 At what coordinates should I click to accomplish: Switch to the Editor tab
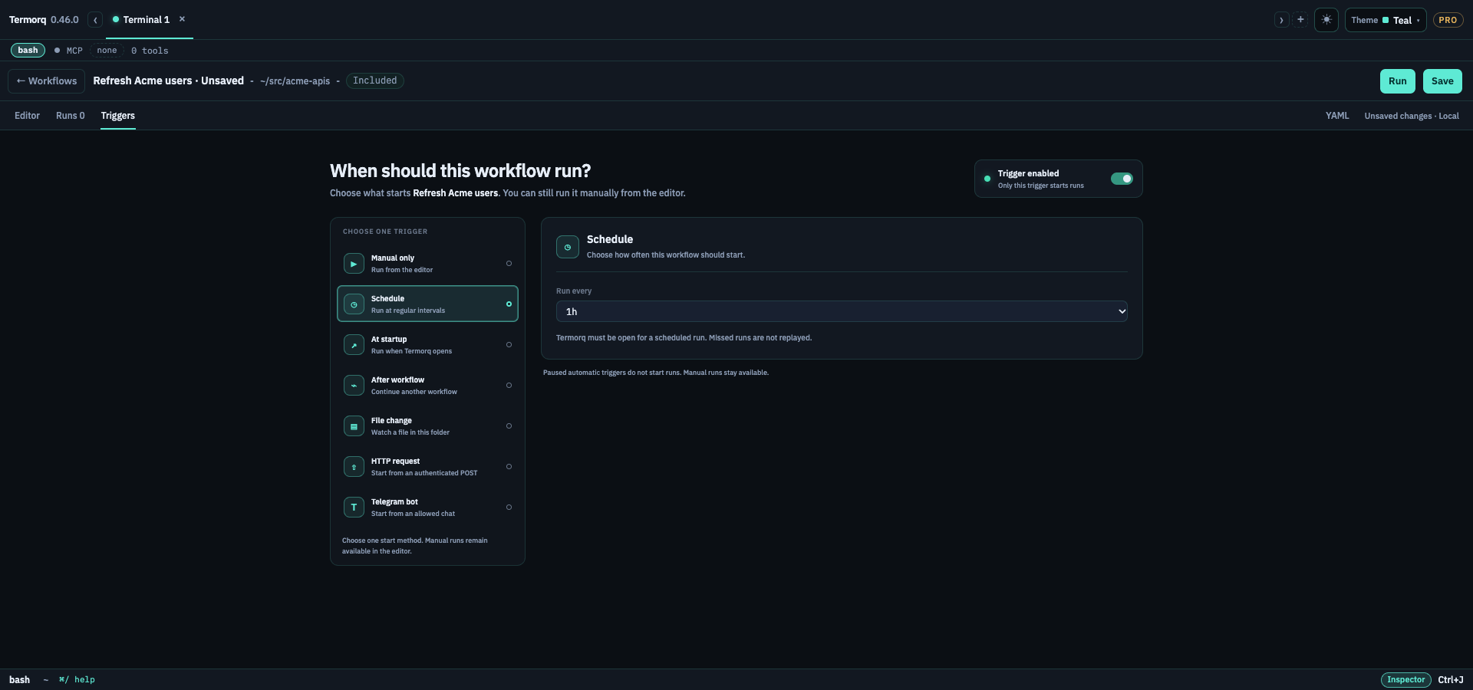(27, 116)
